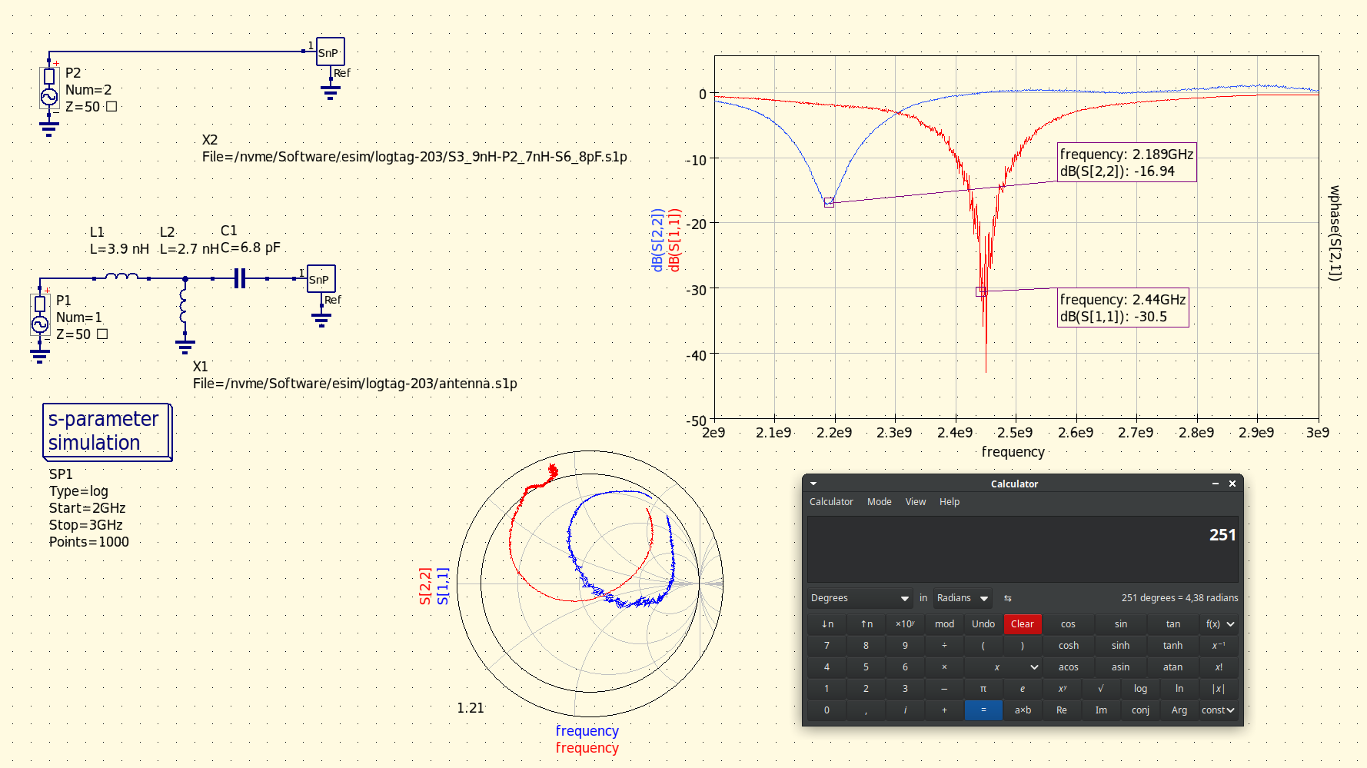Click digit 7 on the Calculator
The width and height of the screenshot is (1367, 768).
[827, 646]
